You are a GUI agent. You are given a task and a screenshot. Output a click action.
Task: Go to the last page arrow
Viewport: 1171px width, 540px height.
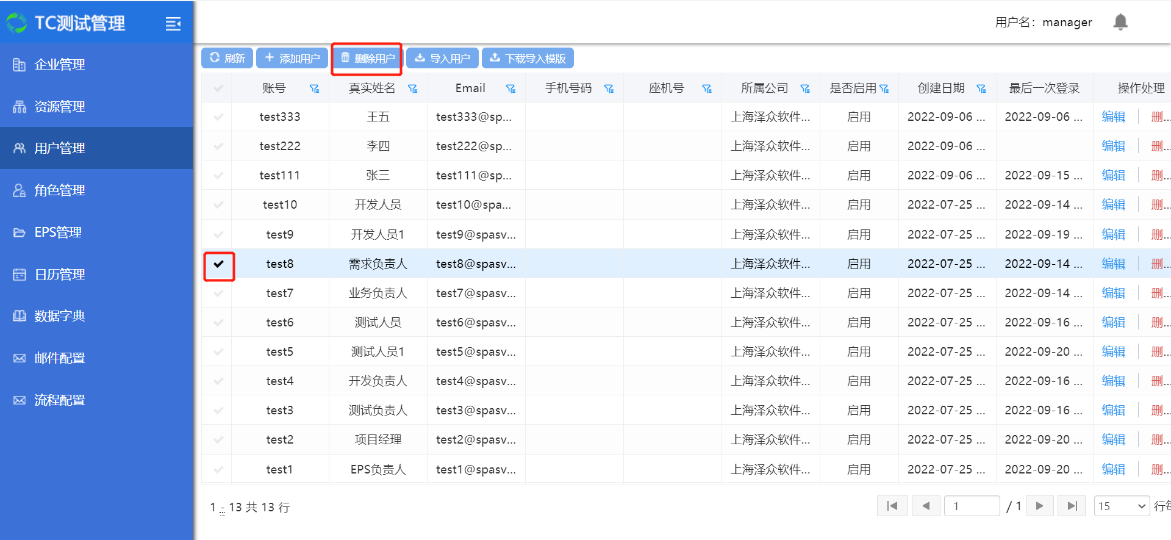1072,506
